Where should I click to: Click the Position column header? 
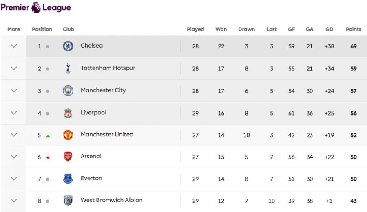click(x=42, y=29)
